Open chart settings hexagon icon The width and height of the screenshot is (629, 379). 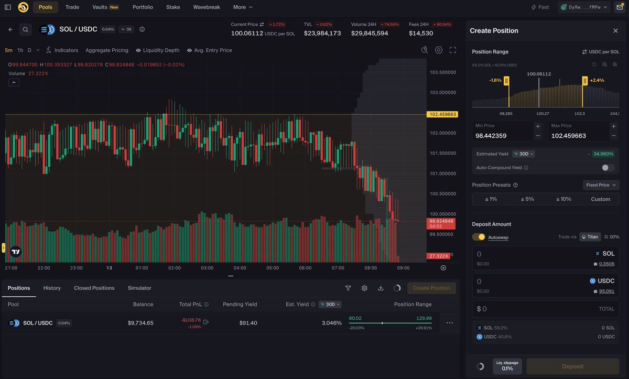[439, 50]
